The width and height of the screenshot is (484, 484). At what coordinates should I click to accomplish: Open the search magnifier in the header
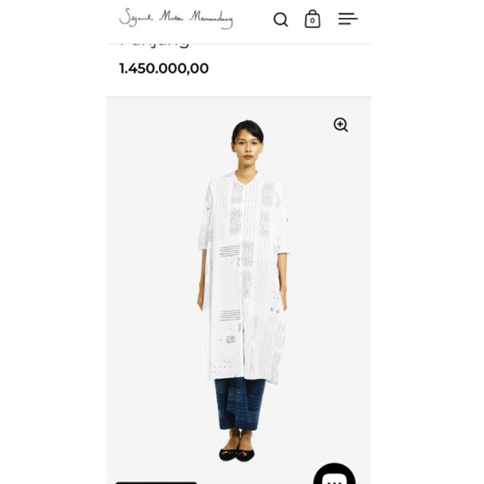[280, 20]
